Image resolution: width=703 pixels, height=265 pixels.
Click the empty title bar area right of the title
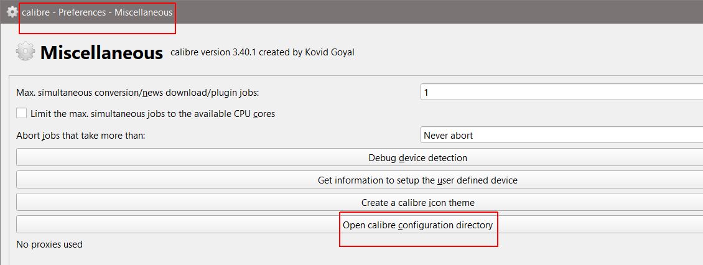click(x=435, y=12)
